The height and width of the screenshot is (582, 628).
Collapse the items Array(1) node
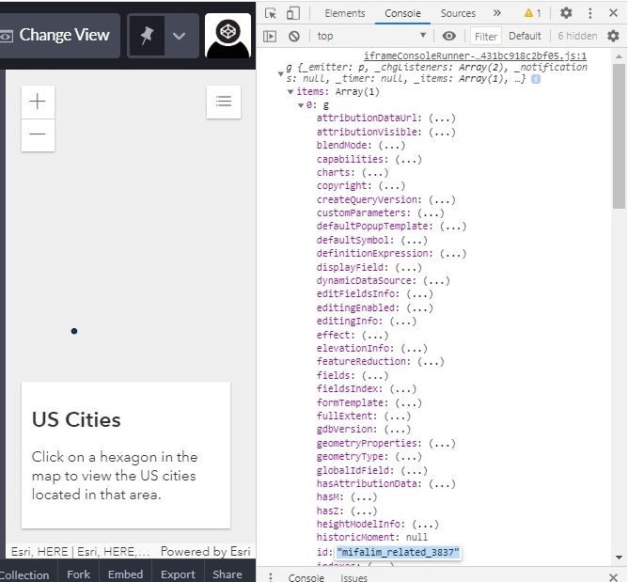coord(290,92)
